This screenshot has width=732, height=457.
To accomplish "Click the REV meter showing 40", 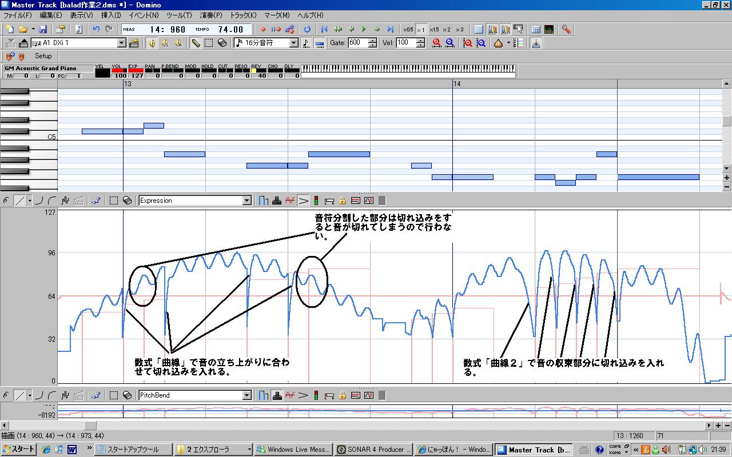I will click(258, 71).
